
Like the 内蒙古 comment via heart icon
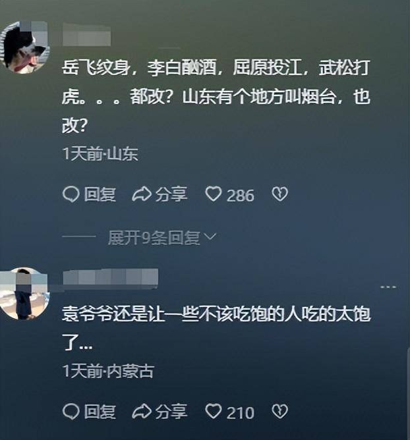(x=213, y=412)
